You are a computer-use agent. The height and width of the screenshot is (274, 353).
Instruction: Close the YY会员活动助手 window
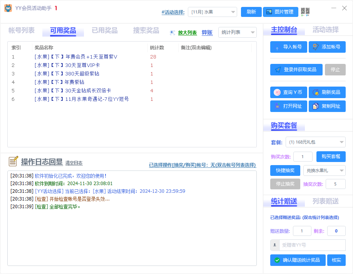(x=345, y=8)
